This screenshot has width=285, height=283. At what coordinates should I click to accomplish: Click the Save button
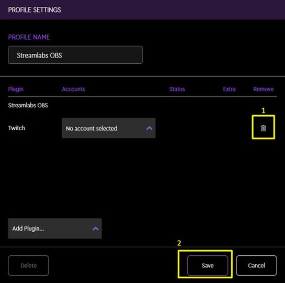(x=208, y=265)
